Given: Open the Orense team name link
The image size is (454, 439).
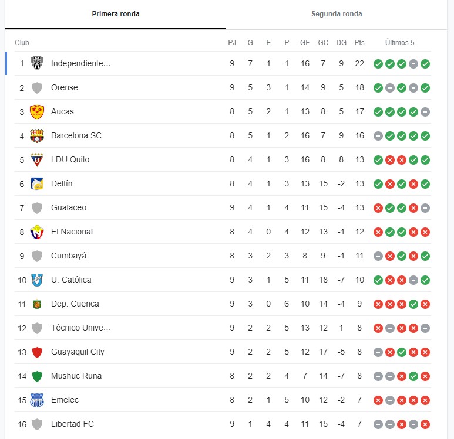Looking at the screenshot, I should click(64, 87).
